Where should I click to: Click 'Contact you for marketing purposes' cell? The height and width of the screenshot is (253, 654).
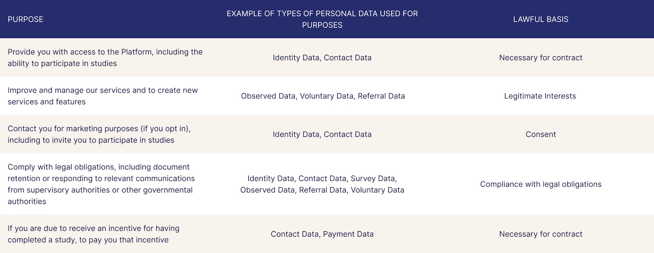tap(99, 134)
